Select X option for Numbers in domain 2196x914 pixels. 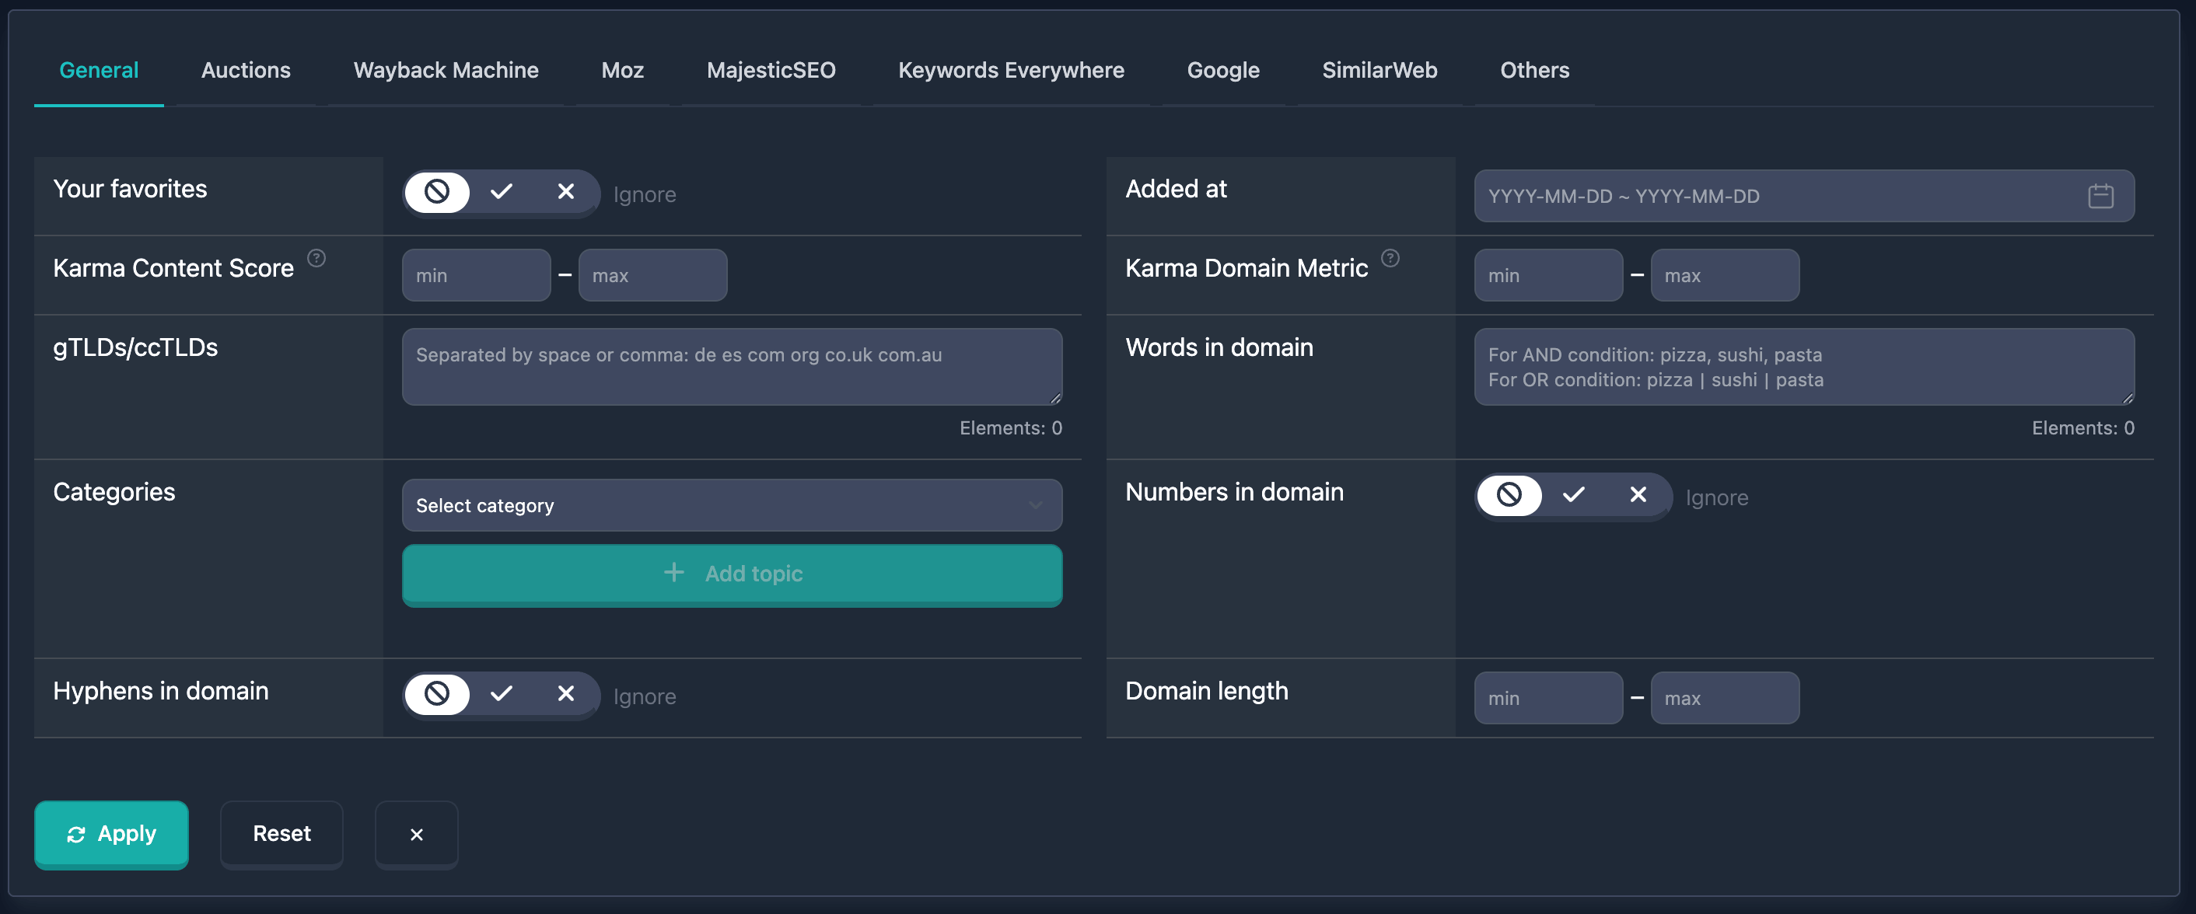click(x=1638, y=495)
